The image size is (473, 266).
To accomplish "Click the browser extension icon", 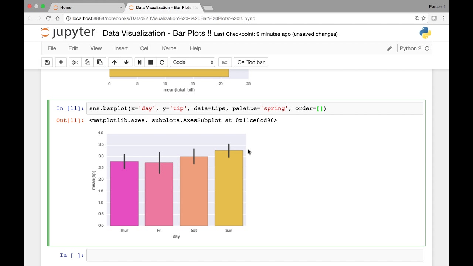I will tap(434, 18).
